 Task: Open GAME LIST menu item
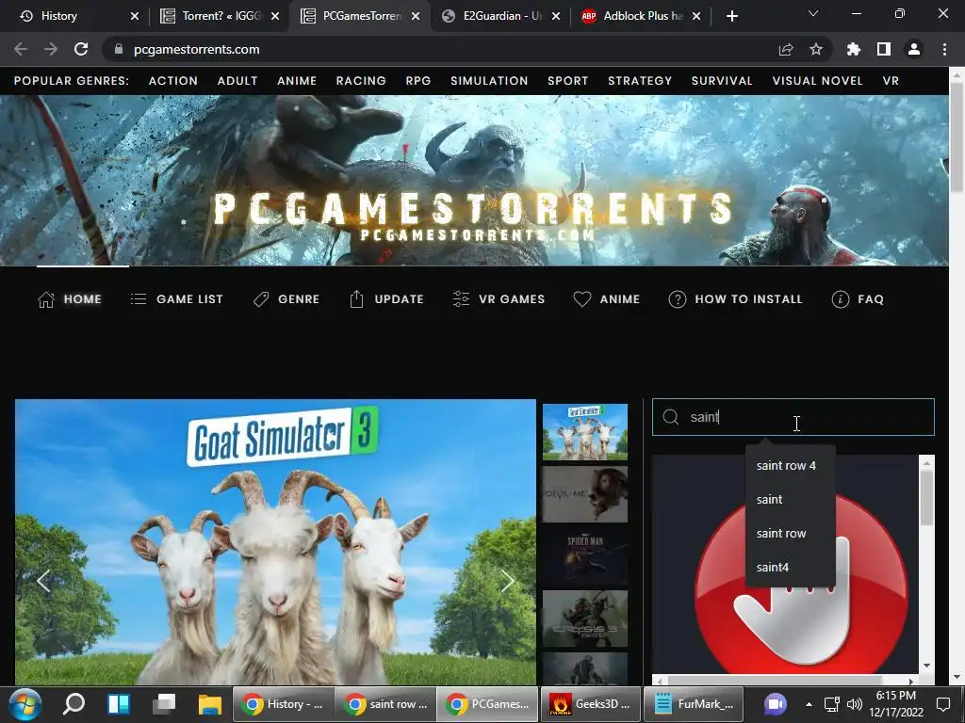point(176,299)
